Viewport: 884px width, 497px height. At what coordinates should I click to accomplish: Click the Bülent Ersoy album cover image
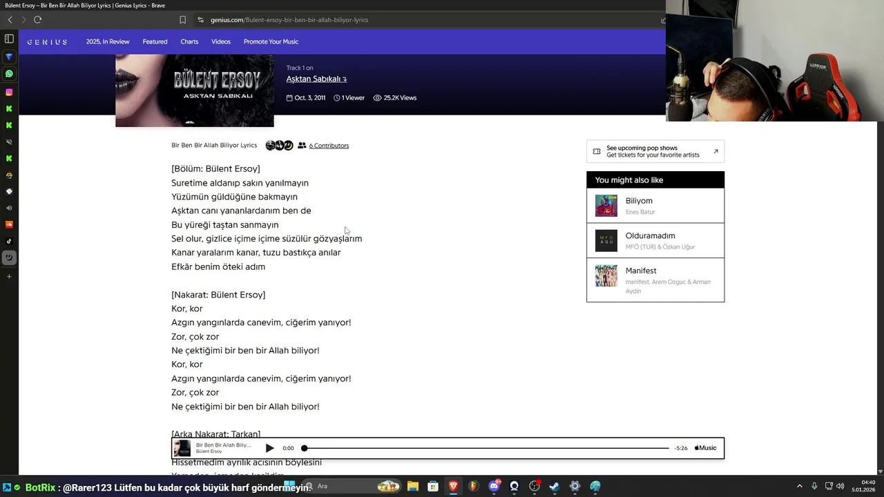[195, 90]
